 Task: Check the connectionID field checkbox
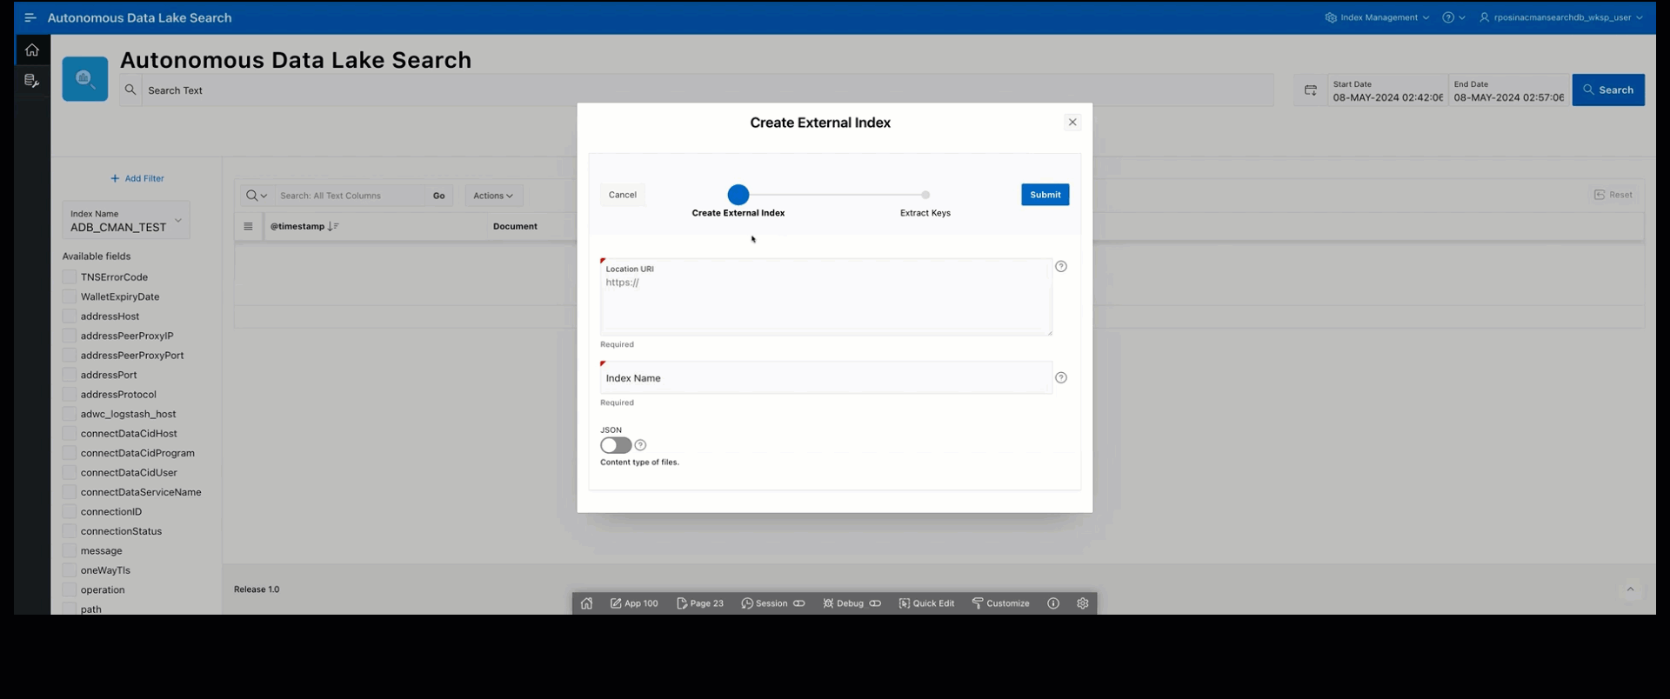click(x=70, y=511)
